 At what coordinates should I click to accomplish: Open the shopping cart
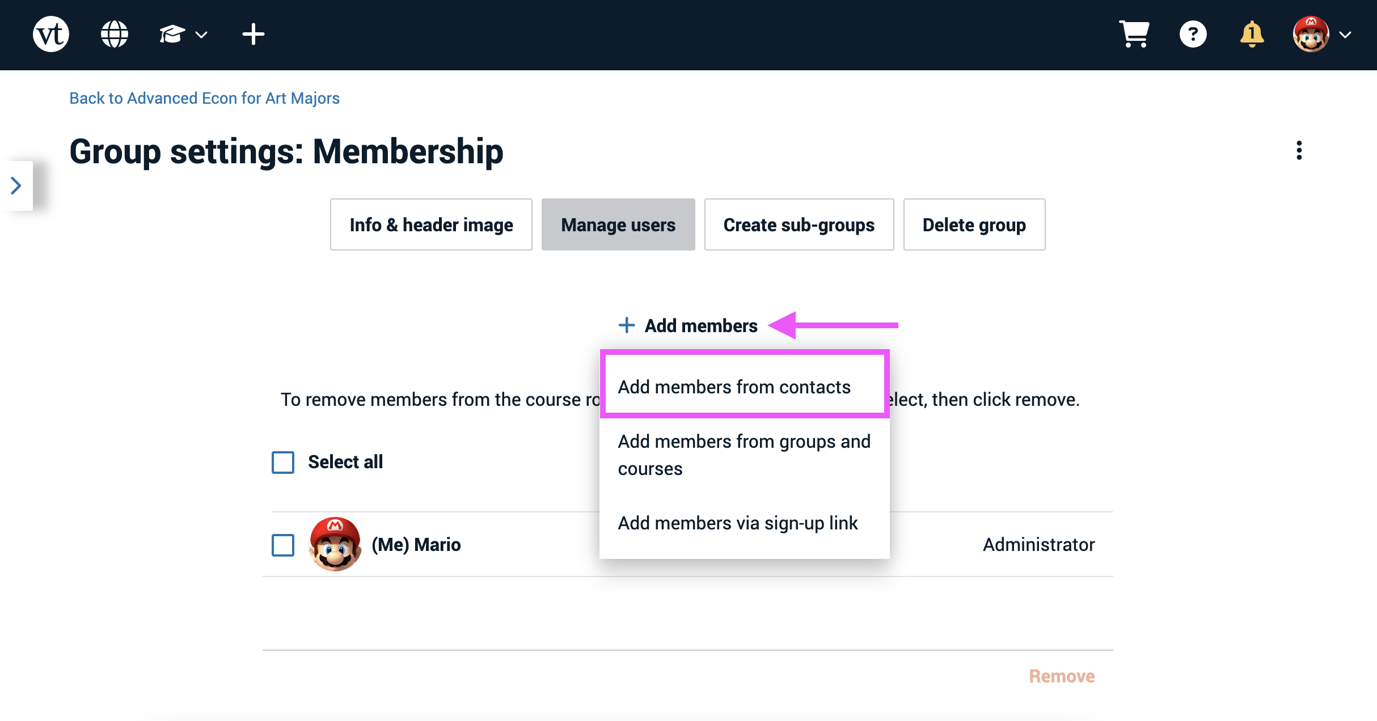point(1134,35)
